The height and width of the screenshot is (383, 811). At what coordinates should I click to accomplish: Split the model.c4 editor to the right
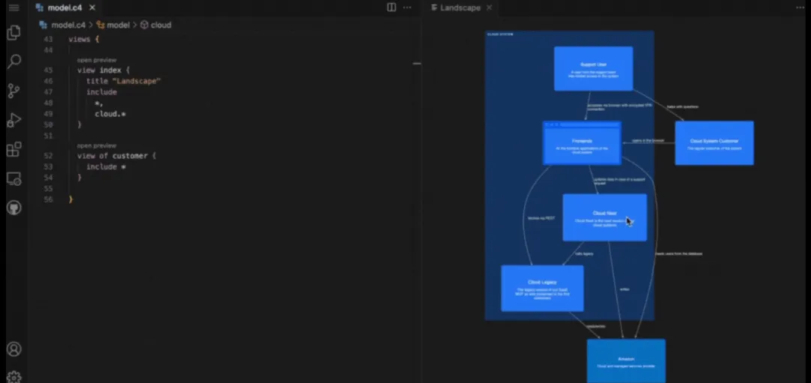(391, 7)
